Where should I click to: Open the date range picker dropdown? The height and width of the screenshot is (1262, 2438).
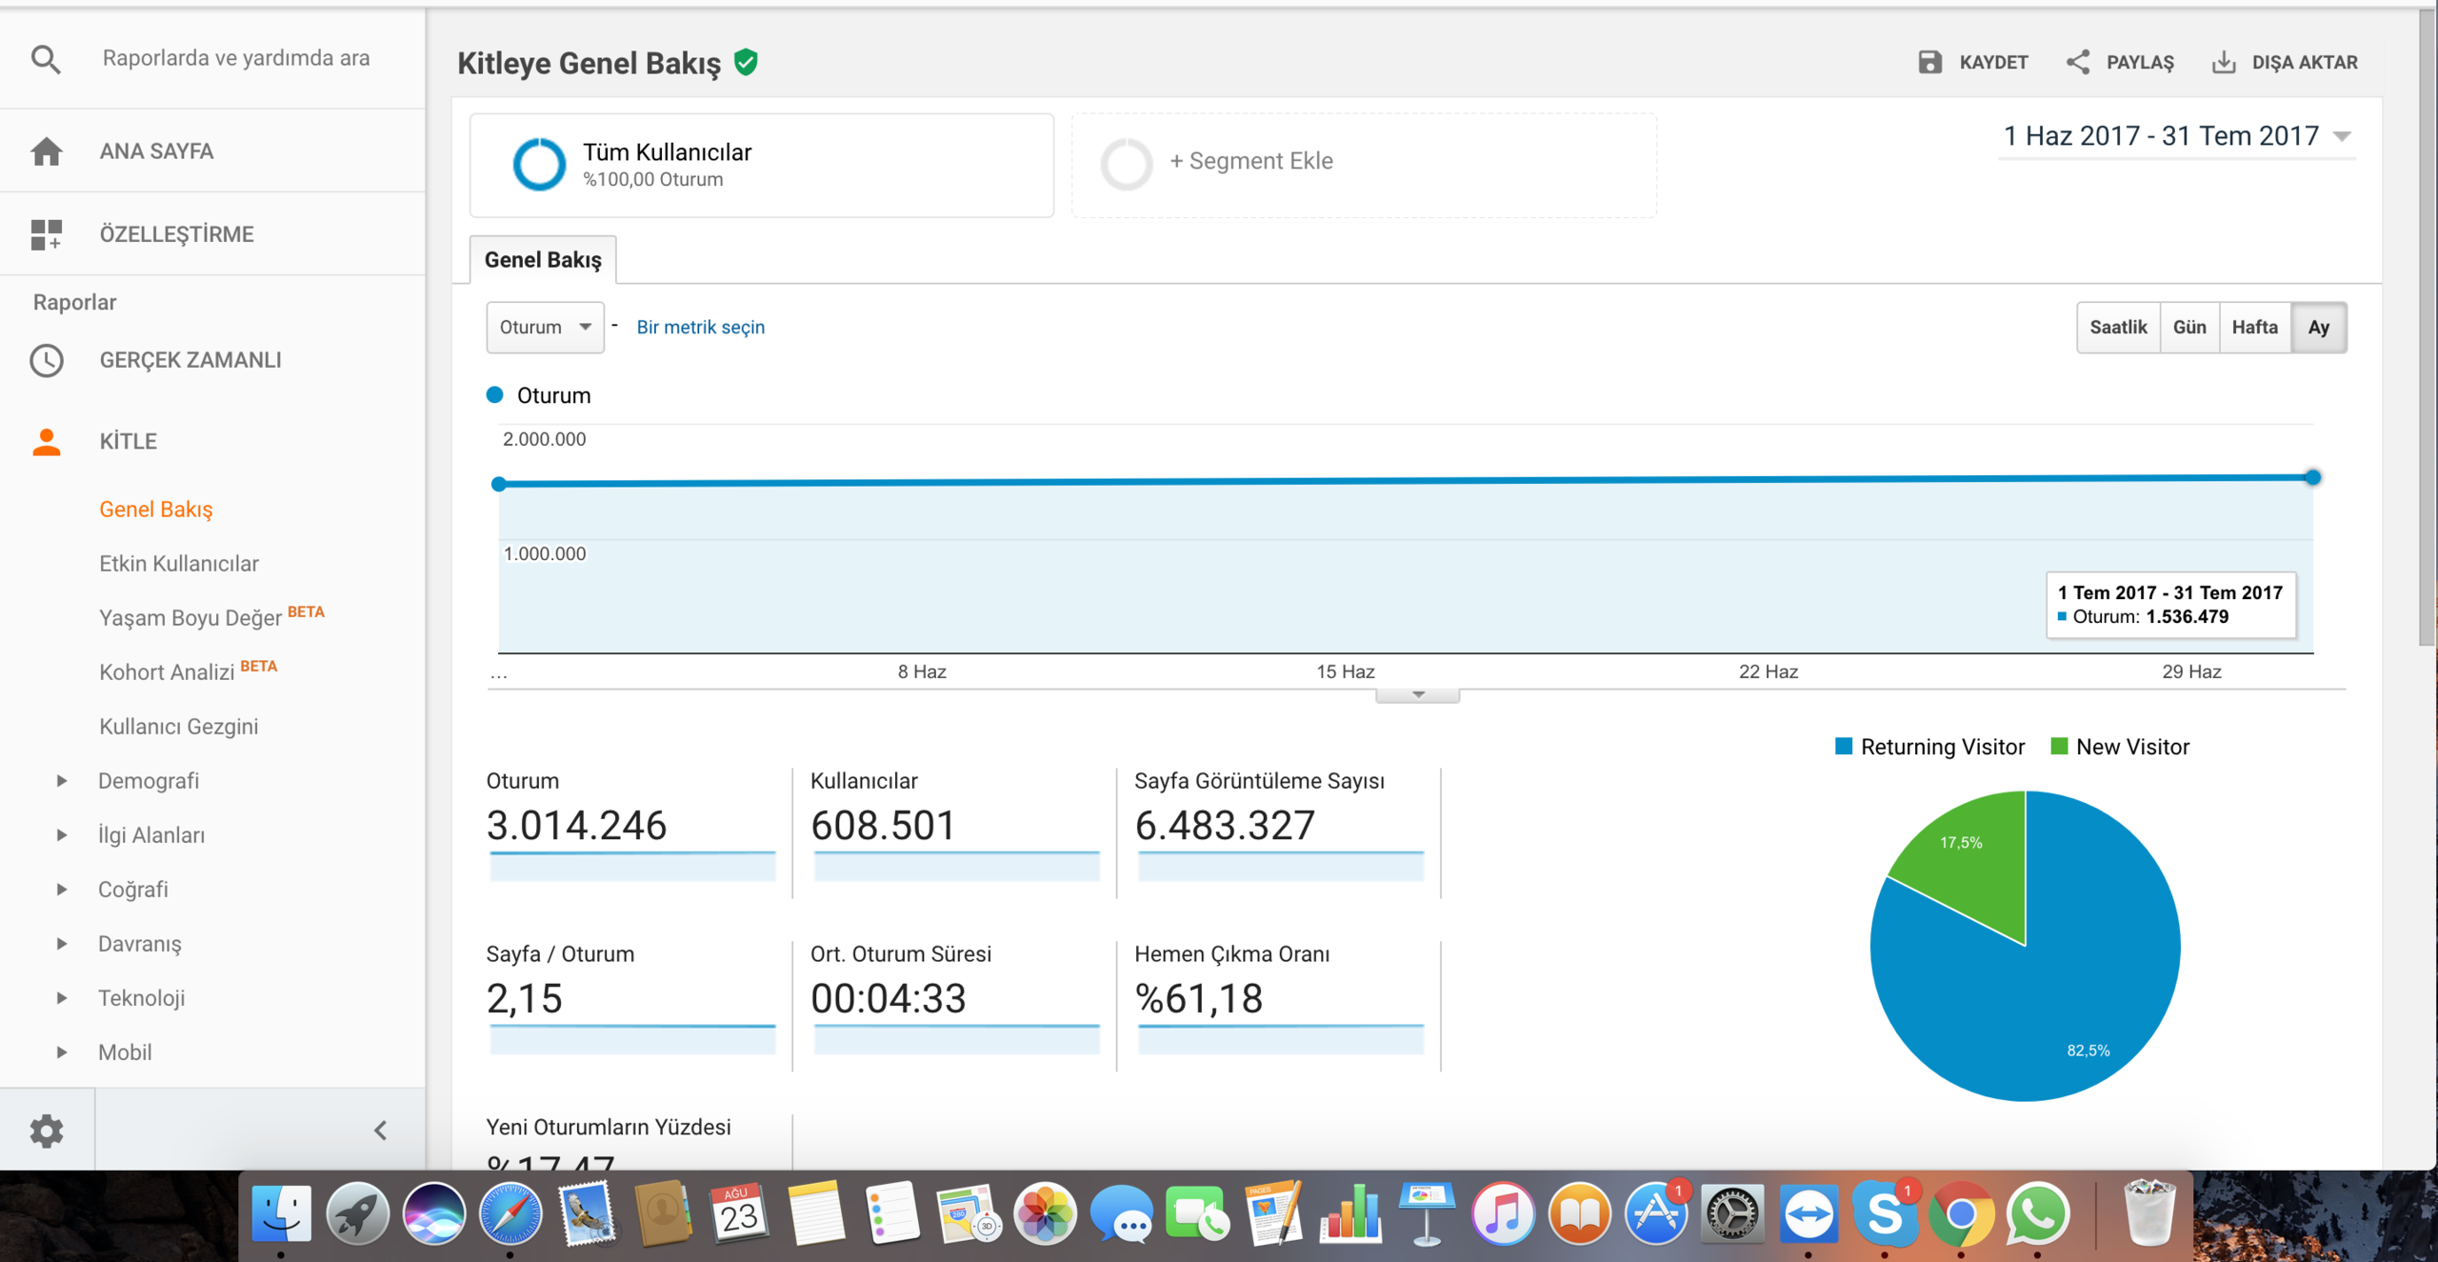click(x=2175, y=136)
